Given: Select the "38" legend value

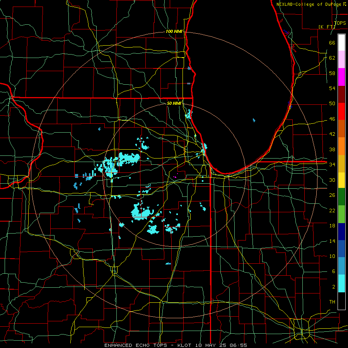Looking at the screenshot, I should 332,149.
